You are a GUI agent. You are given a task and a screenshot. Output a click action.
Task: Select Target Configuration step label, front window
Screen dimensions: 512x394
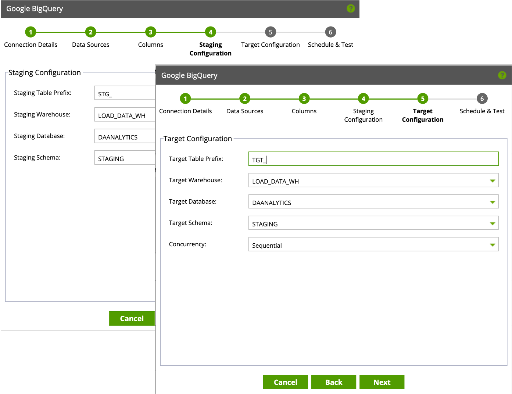[x=423, y=115]
